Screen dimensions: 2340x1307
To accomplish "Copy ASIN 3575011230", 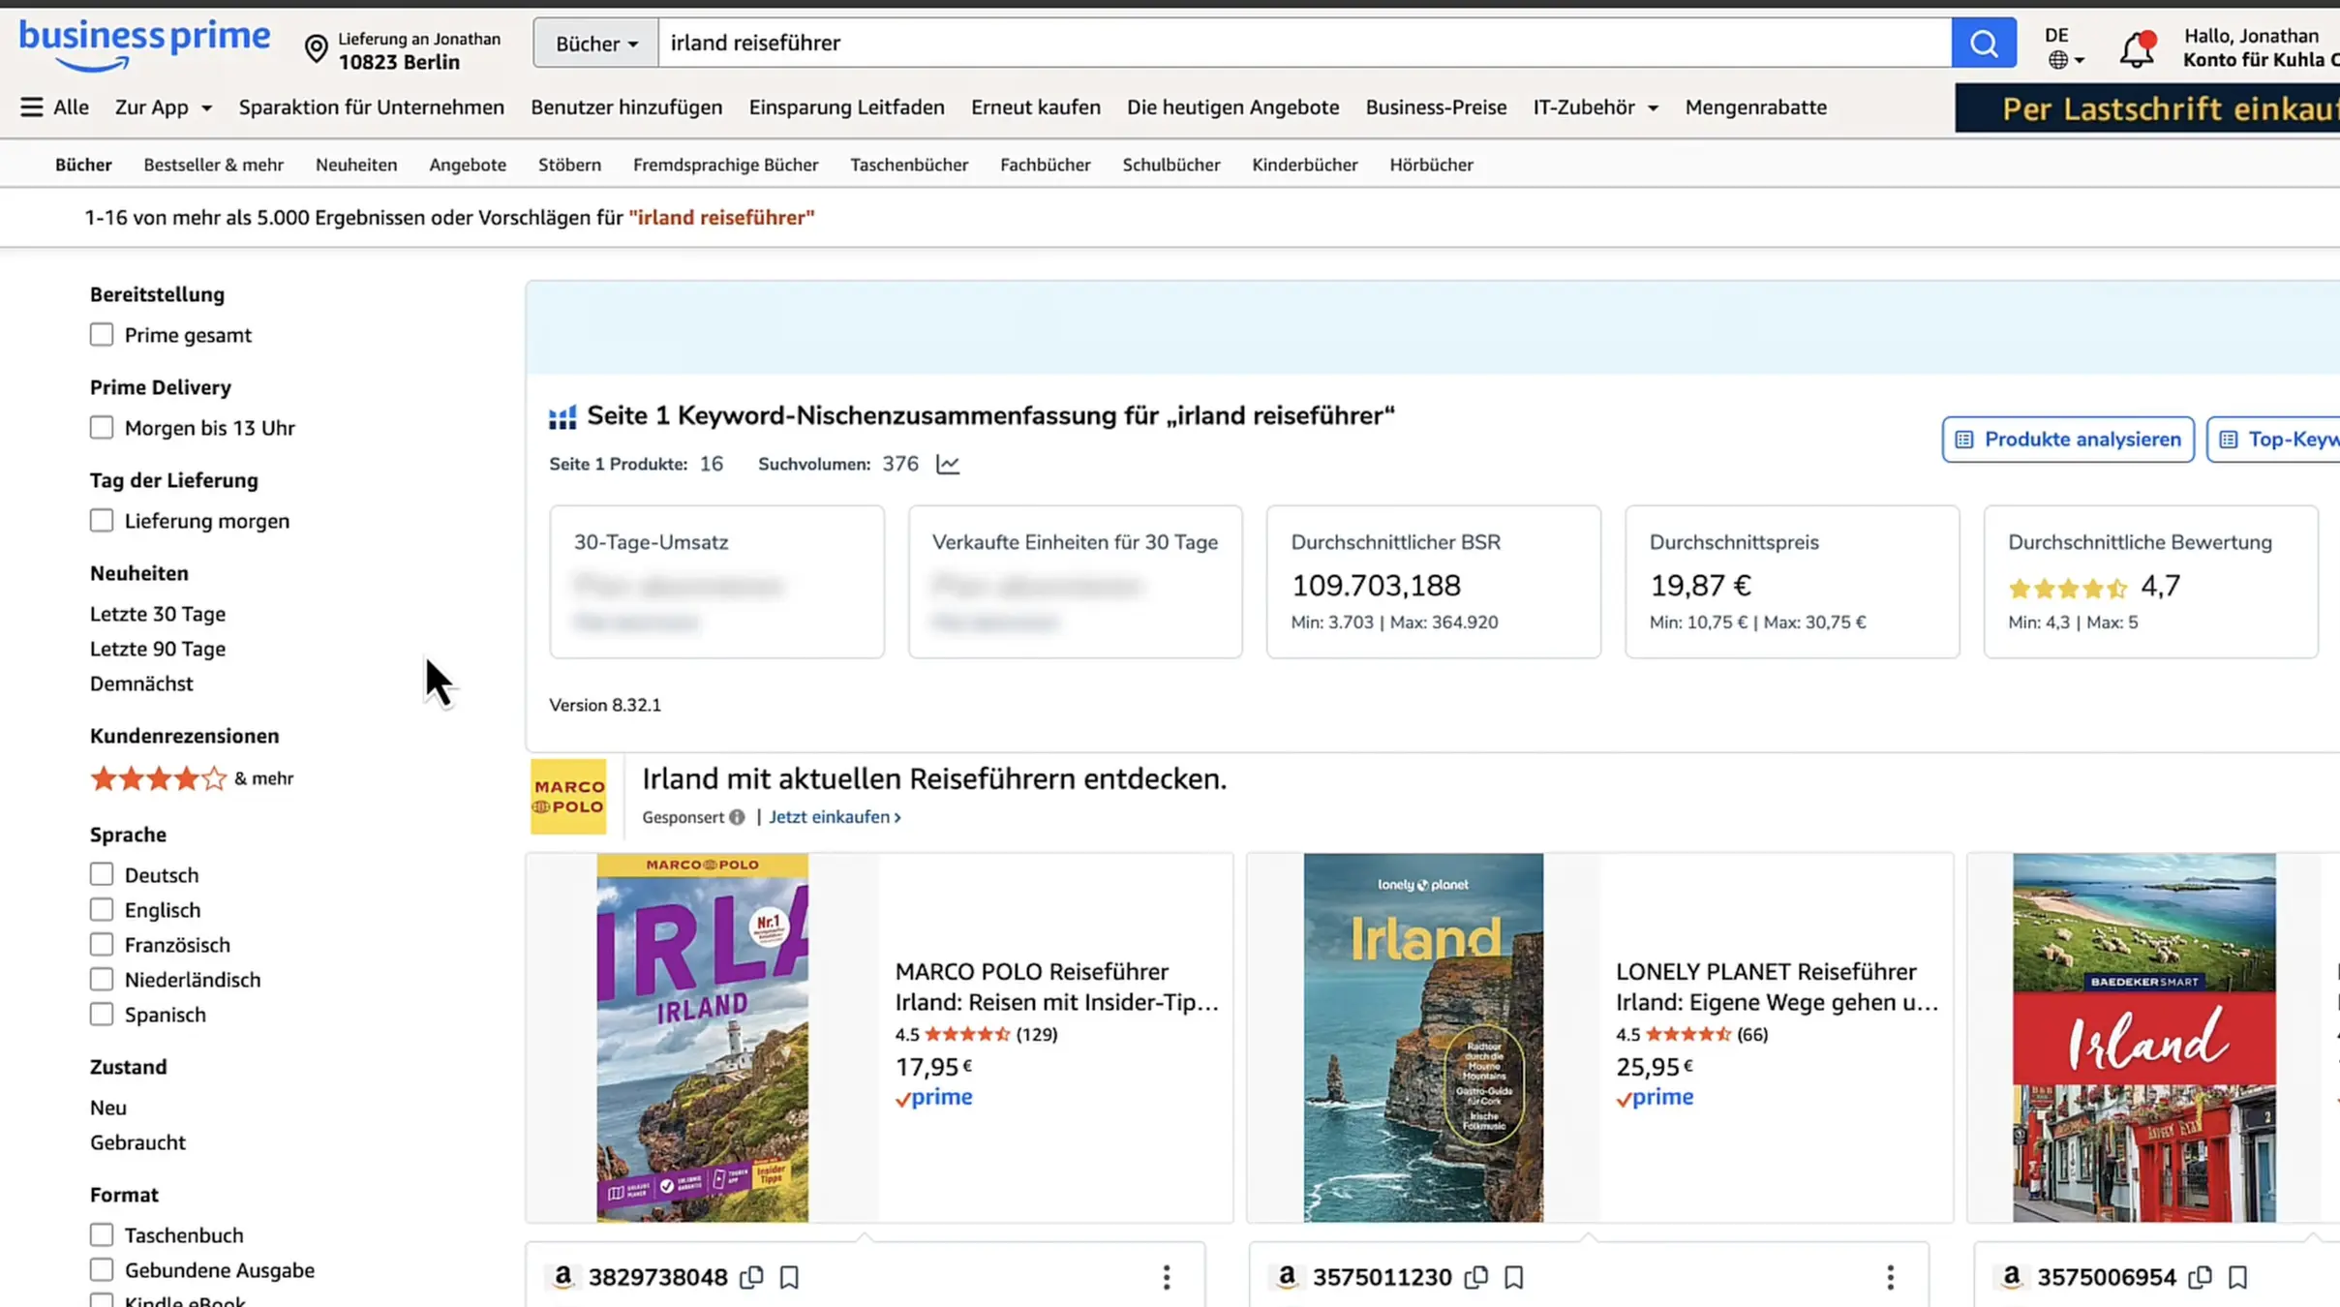I will click(x=1475, y=1277).
